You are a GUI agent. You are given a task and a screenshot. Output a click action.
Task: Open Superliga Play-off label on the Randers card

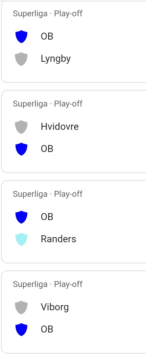pyautogui.click(x=48, y=194)
